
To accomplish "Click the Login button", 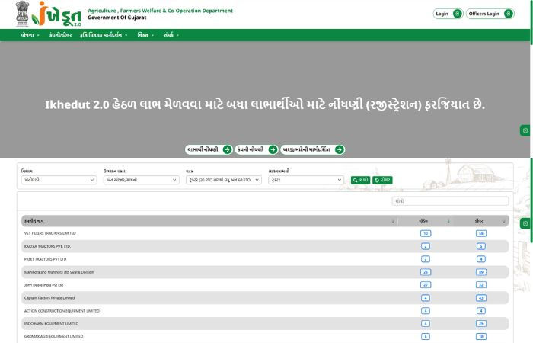I will [448, 14].
